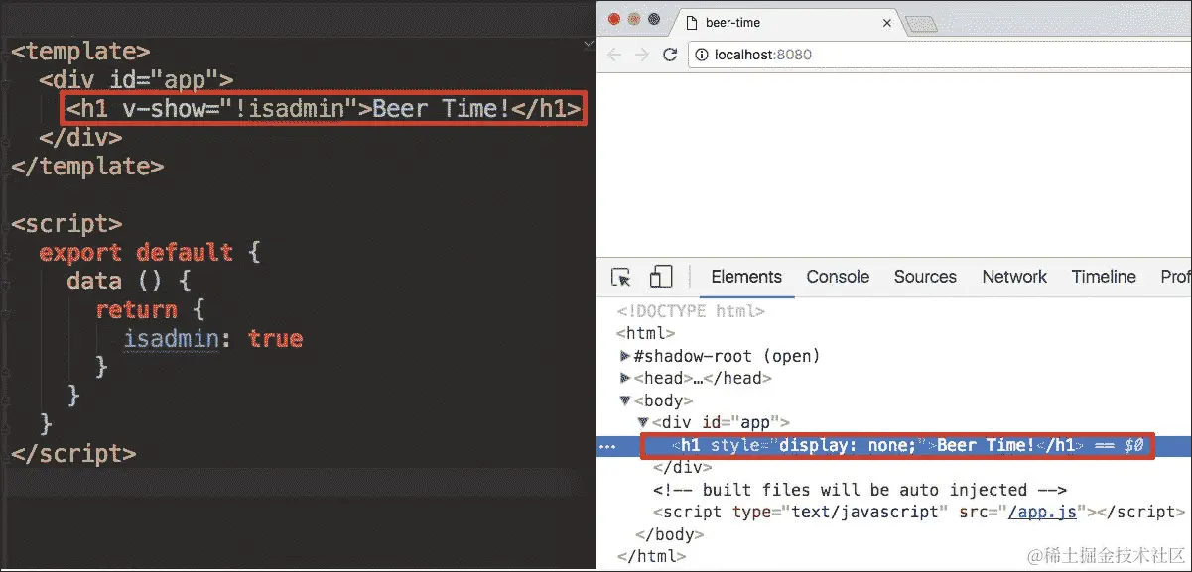Image resolution: width=1192 pixels, height=572 pixels.
Task: Click the return { line in editor
Action: click(150, 310)
